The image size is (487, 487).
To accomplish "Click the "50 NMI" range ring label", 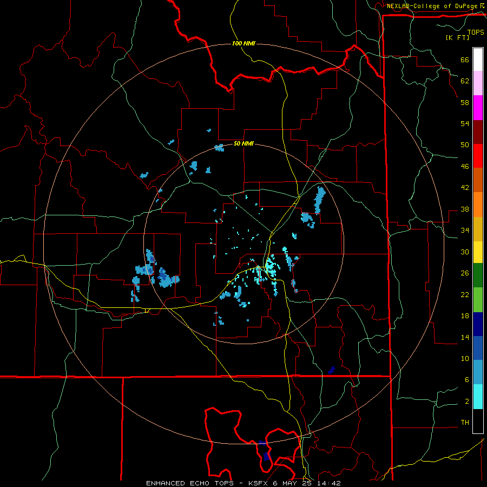I will tap(243, 144).
